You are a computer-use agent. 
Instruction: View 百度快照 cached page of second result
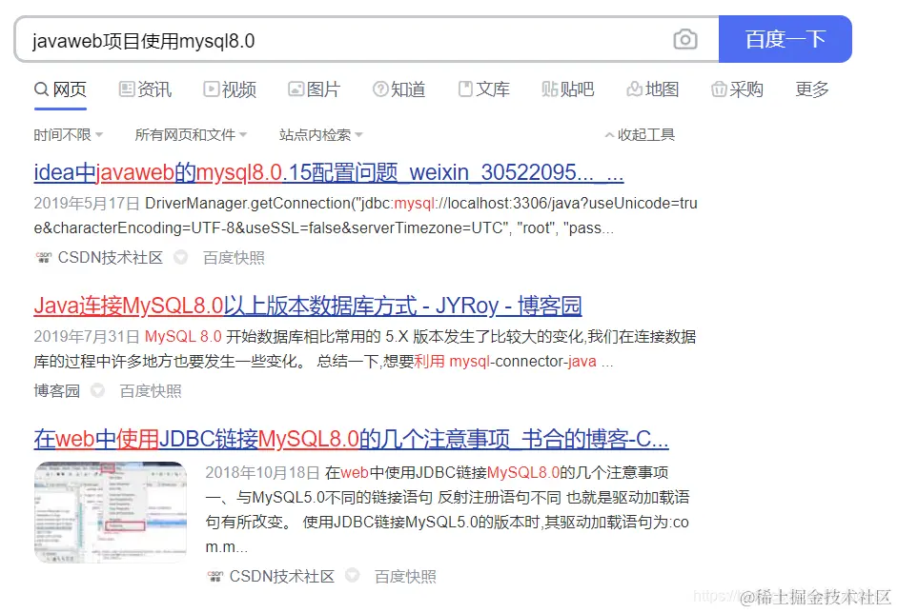pyautogui.click(x=149, y=390)
